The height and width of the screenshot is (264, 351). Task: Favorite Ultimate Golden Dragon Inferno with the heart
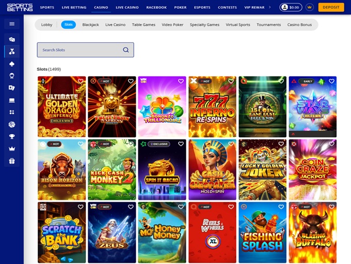[80, 81]
